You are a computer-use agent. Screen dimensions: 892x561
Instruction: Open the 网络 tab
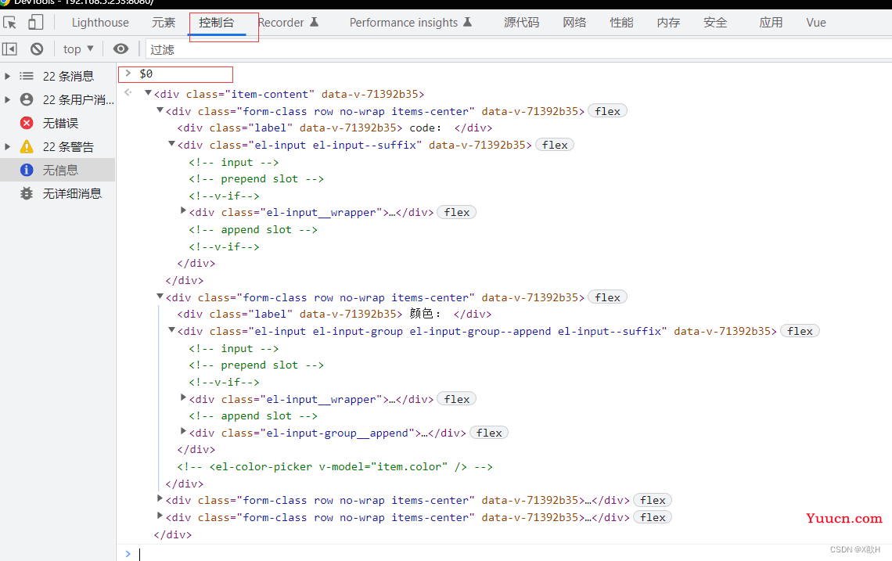click(x=574, y=23)
